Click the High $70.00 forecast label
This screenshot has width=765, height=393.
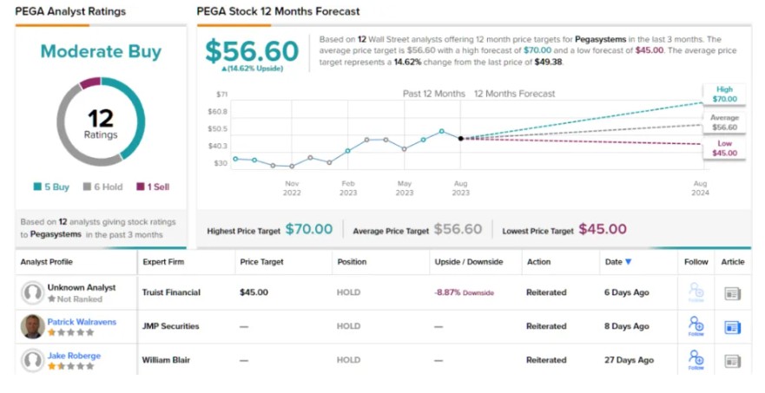[x=724, y=95]
